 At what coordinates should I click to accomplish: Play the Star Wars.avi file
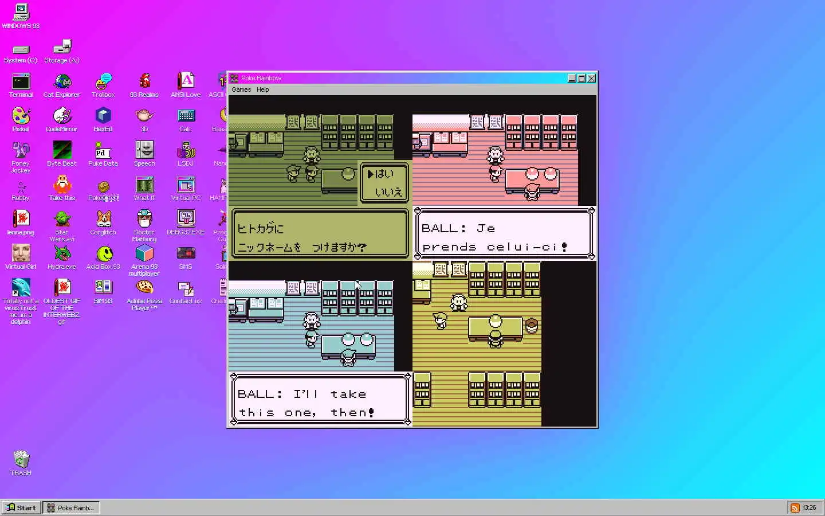coord(62,226)
